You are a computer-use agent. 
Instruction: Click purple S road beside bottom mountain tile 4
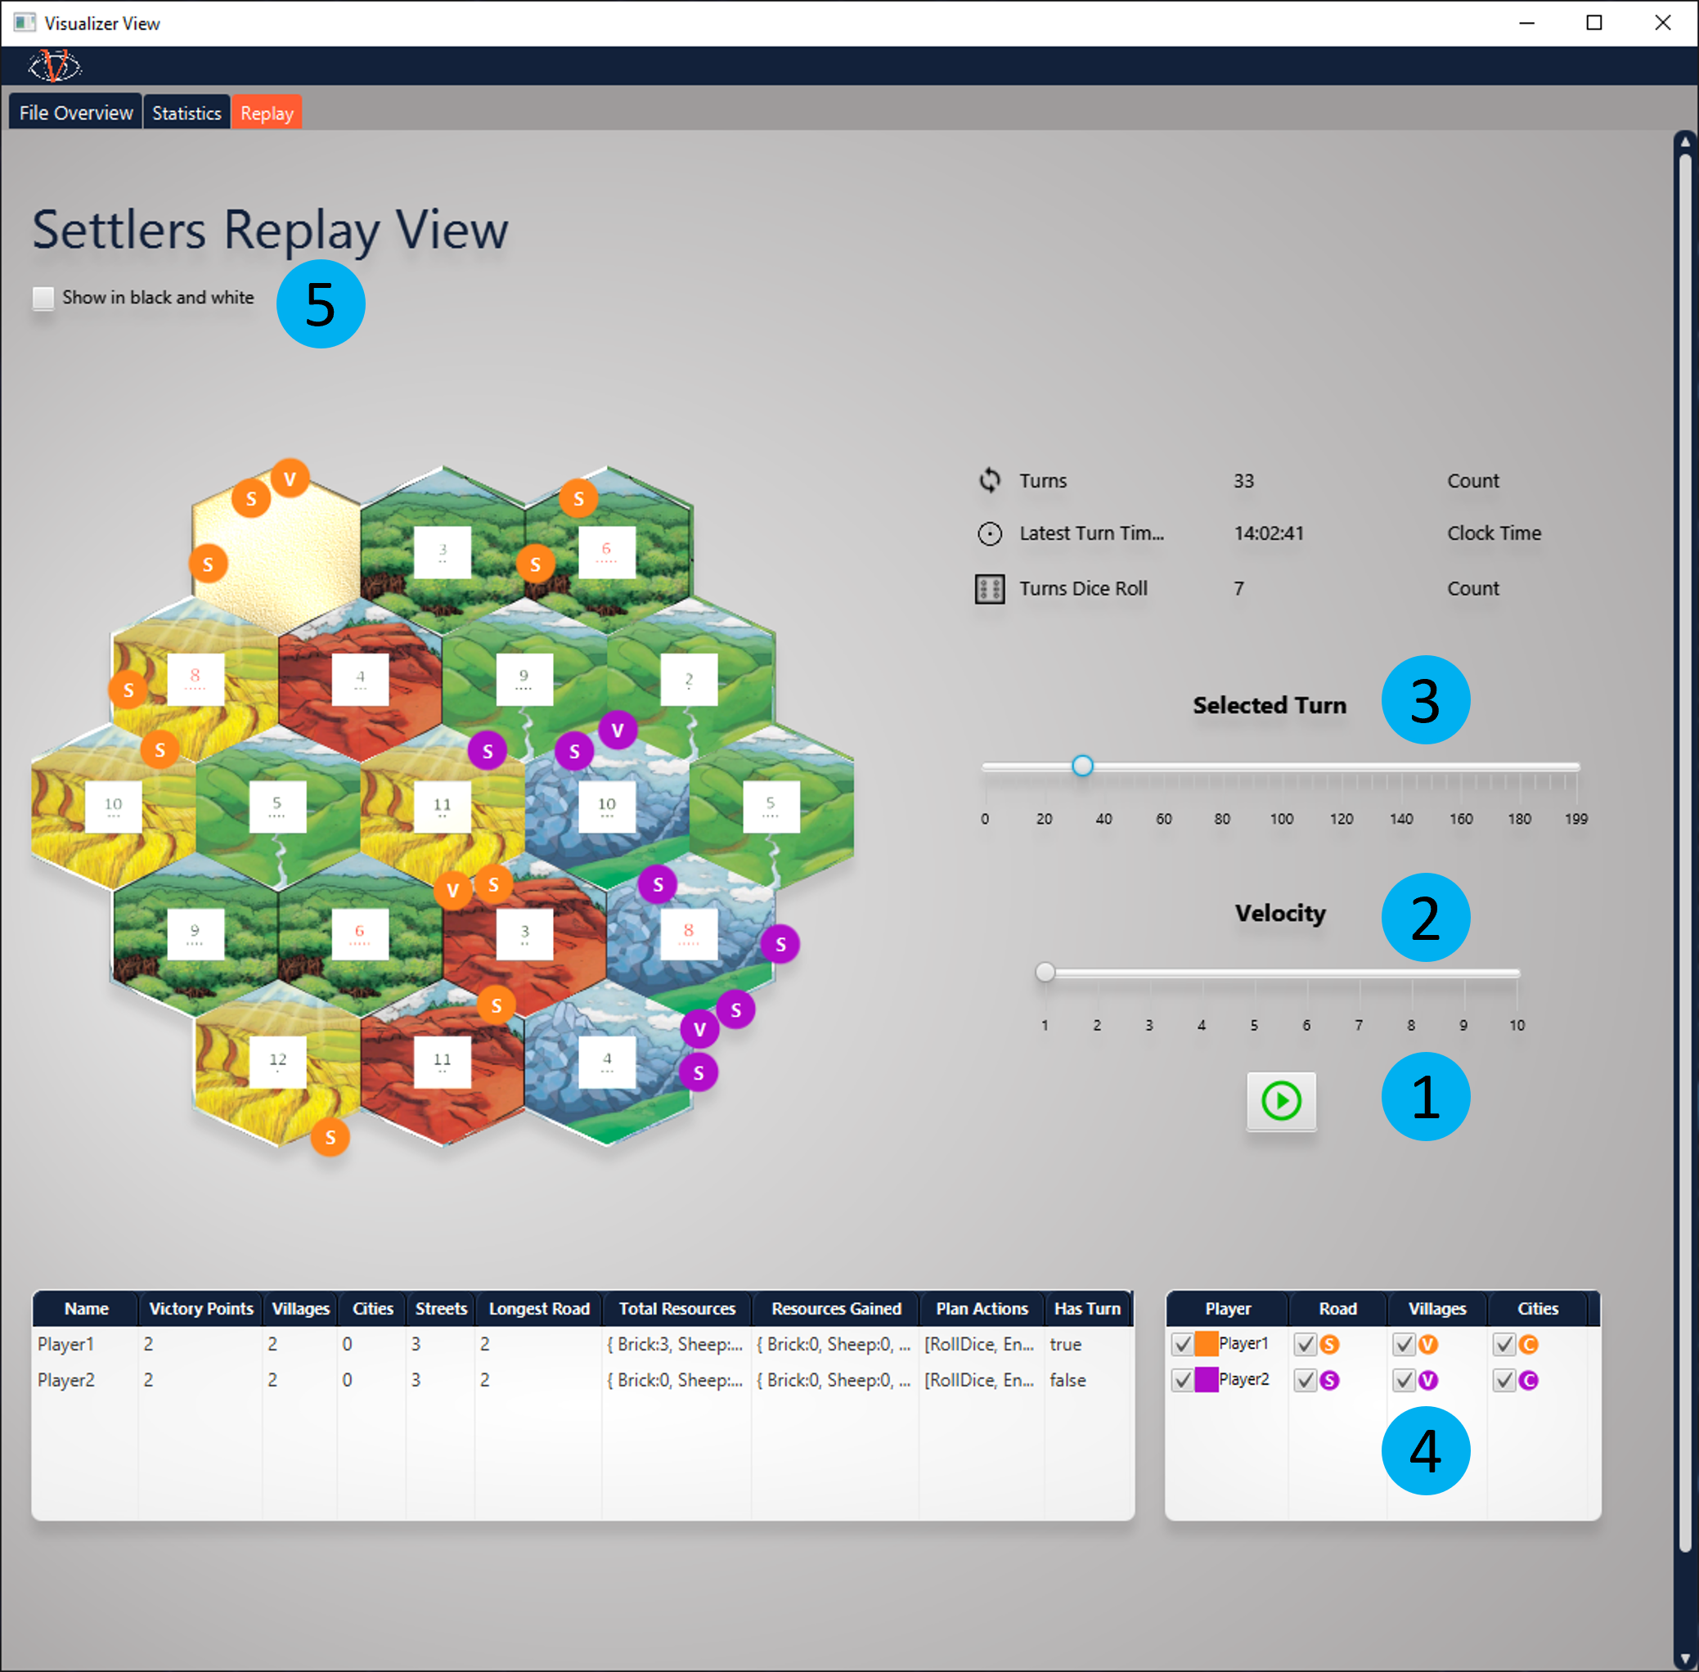(699, 1072)
